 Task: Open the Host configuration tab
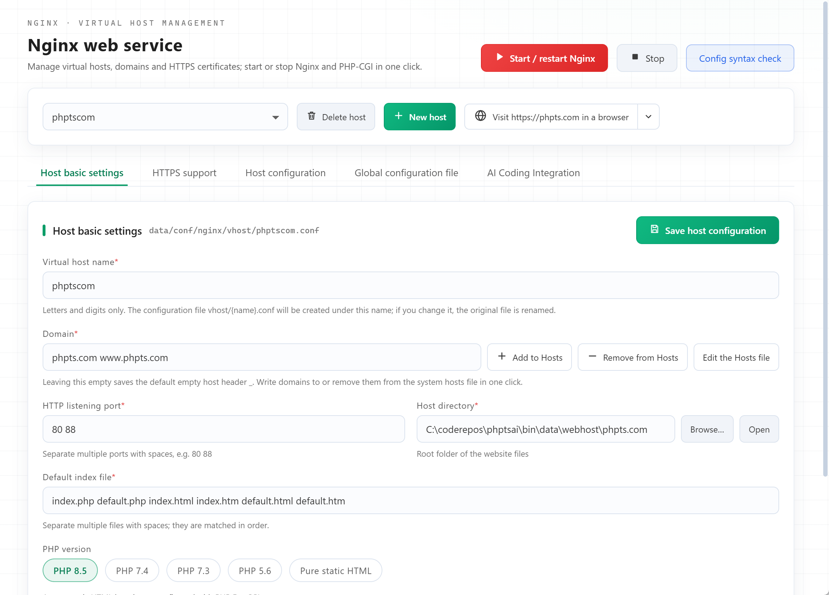point(286,173)
